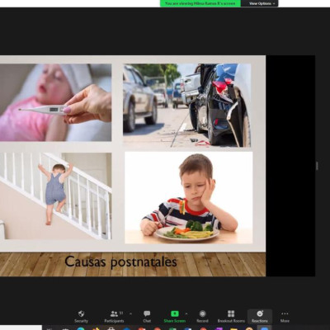Screen dimensions: 330x330
Task: Expand the arrow beside Participants
Action: click(130, 313)
